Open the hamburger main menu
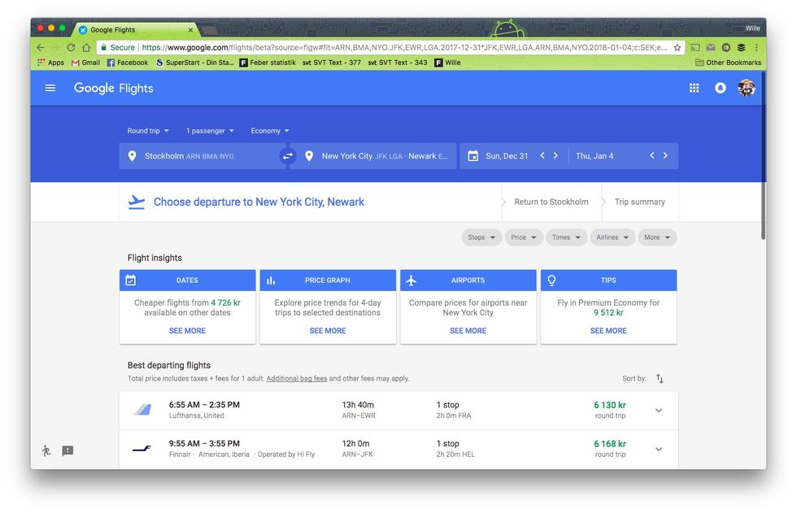797x513 pixels. pyautogui.click(x=50, y=88)
